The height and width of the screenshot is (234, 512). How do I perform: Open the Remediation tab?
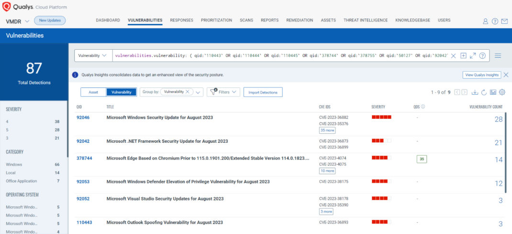tap(300, 20)
